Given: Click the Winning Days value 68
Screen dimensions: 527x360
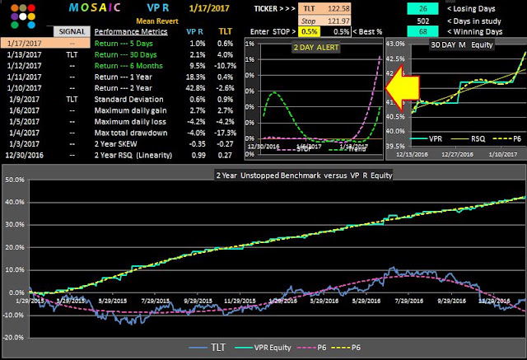Looking at the screenshot, I should (422, 31).
